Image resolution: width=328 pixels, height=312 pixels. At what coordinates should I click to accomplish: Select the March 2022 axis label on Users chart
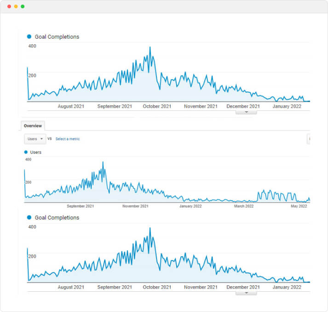click(243, 206)
